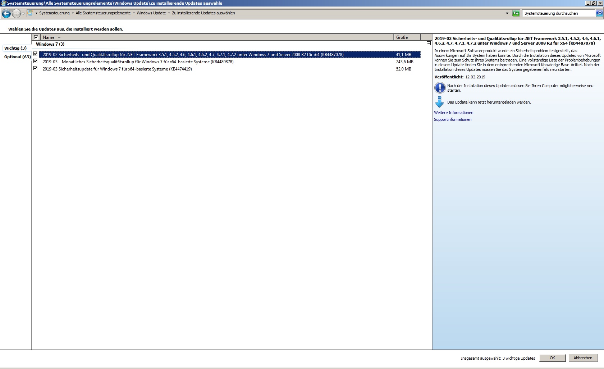Viewport: 604px width, 369px height.
Task: Select the Wichtig (3) tab
Action: [x=15, y=48]
